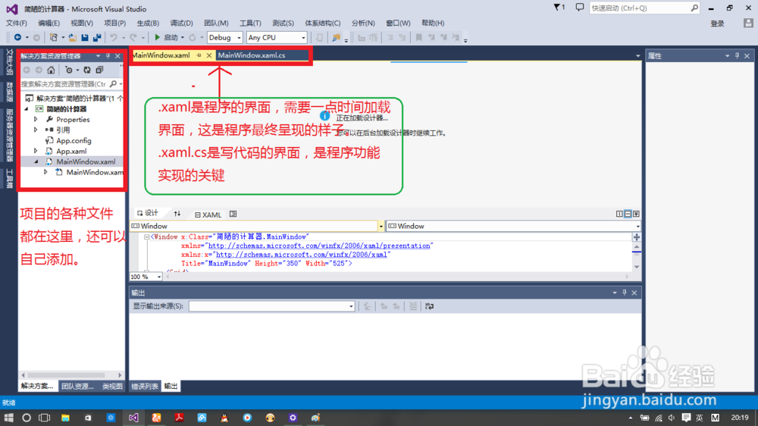
Task: Open the 团队资源 team explorer tab
Action: pyautogui.click(x=77, y=387)
